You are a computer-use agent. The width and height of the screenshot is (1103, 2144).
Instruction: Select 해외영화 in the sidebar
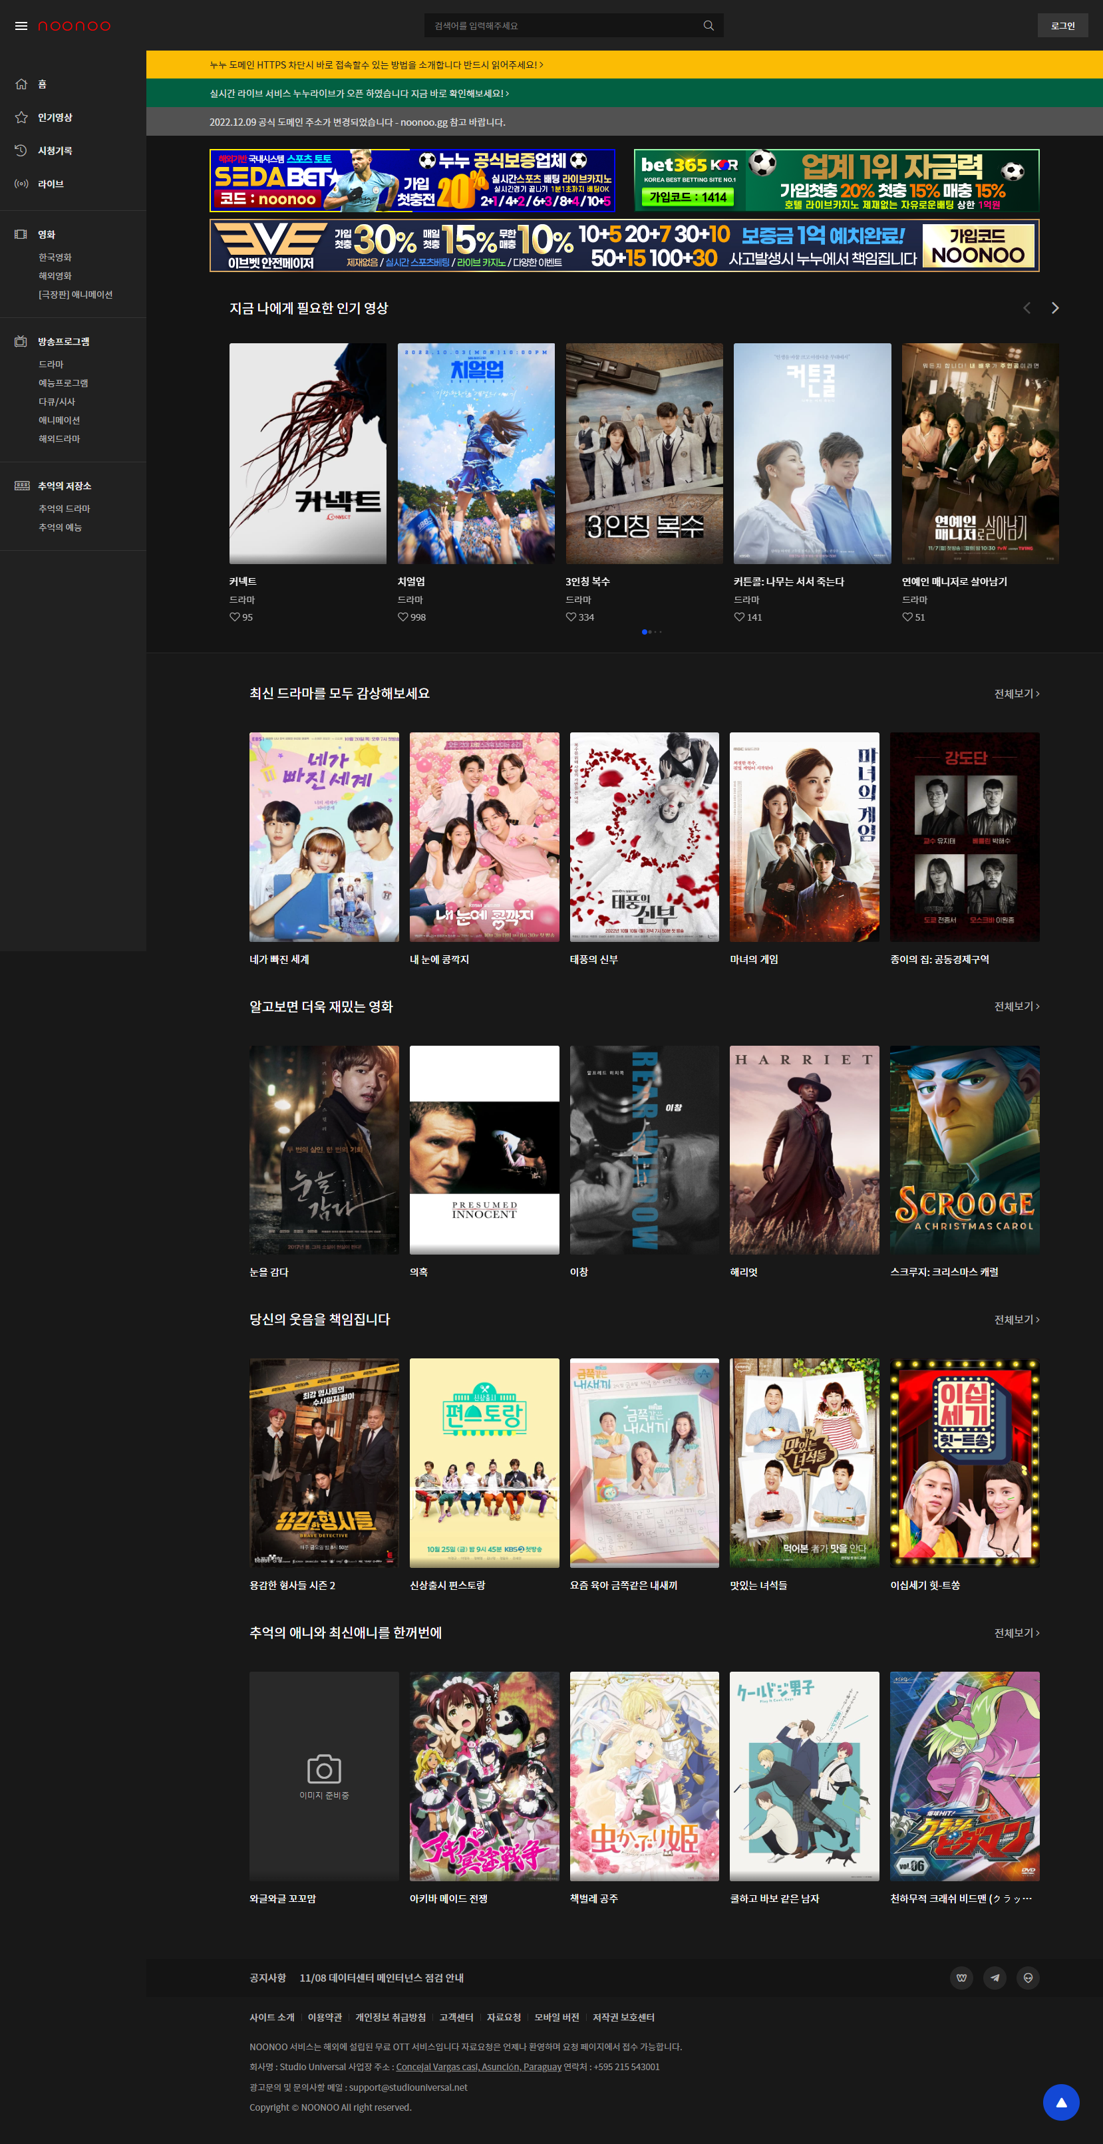[x=55, y=275]
